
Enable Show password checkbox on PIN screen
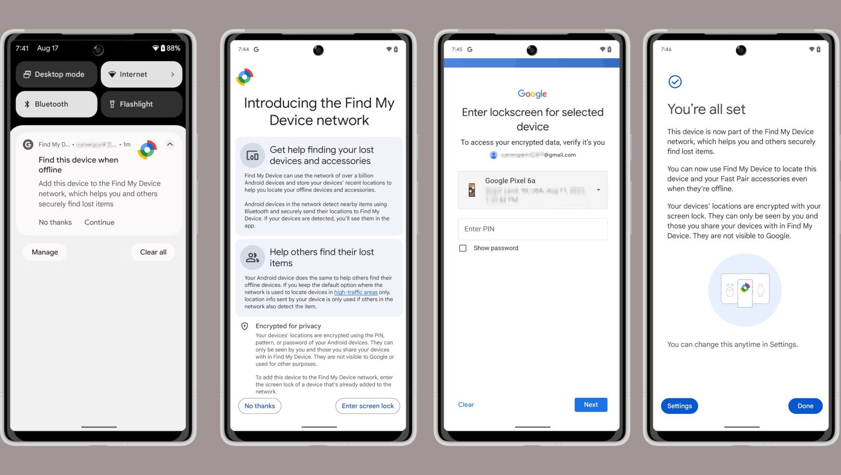pyautogui.click(x=462, y=248)
